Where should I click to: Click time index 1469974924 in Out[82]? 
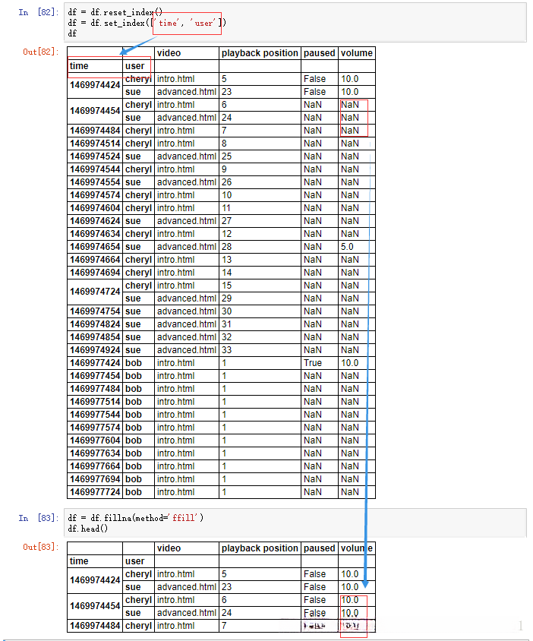click(x=95, y=350)
